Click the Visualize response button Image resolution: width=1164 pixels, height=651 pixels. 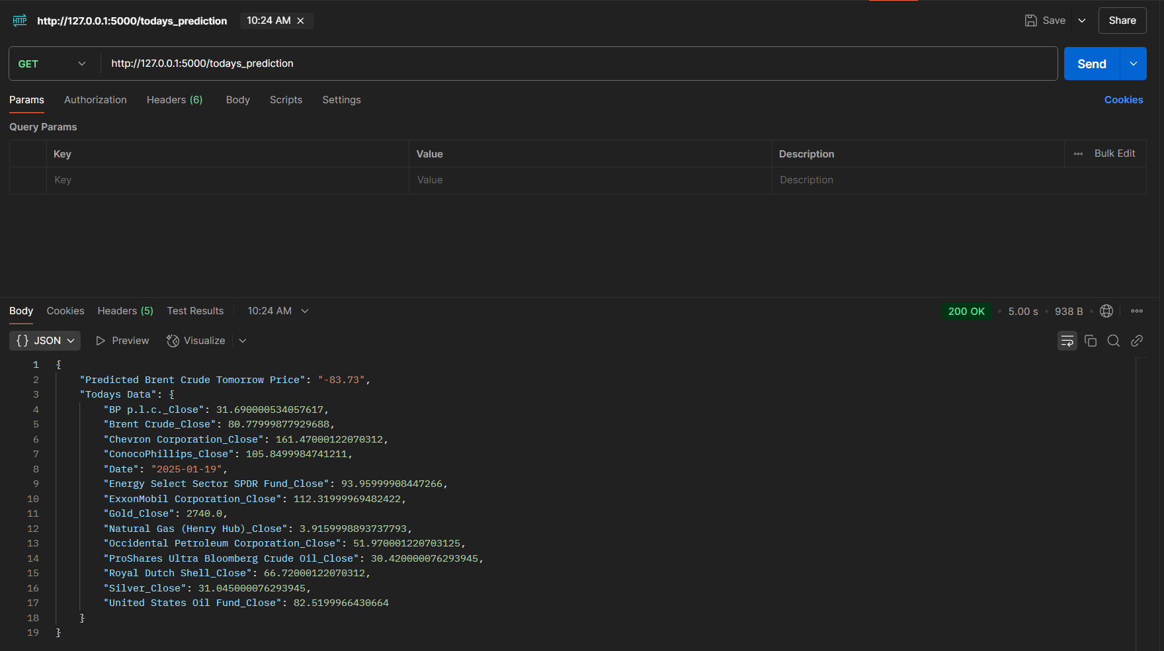(x=196, y=341)
